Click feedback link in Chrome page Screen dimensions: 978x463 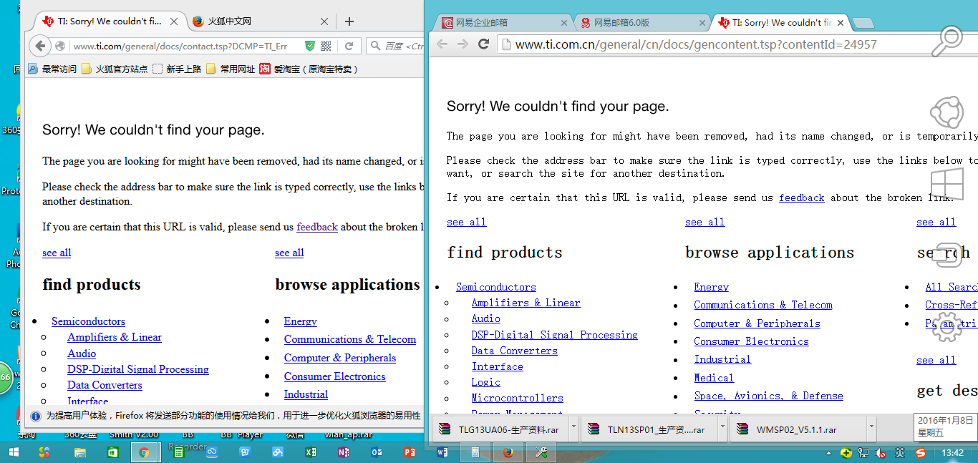coord(802,198)
